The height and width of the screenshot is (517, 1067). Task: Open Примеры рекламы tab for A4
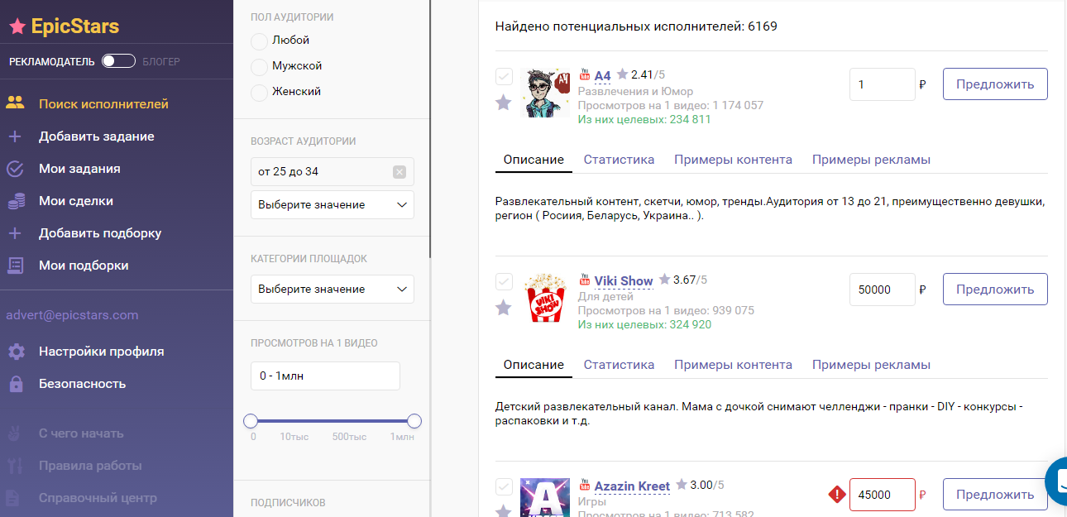[871, 160]
